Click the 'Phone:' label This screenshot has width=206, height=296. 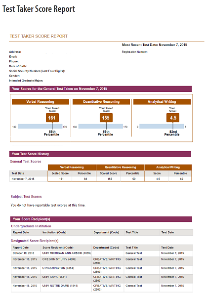click(14, 61)
